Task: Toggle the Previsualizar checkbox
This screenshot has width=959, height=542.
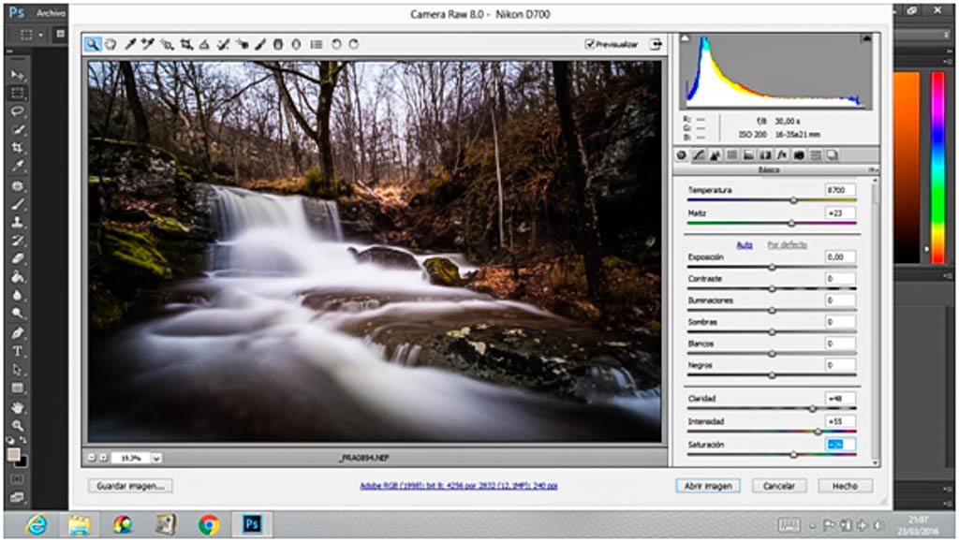Action: coord(589,44)
